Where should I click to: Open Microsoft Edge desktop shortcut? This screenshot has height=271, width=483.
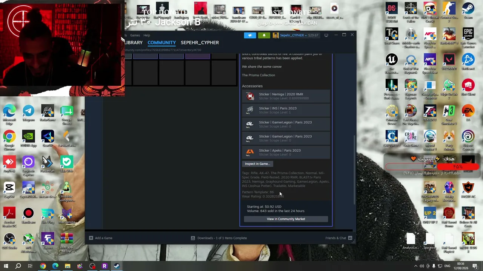pyautogui.click(x=9, y=115)
